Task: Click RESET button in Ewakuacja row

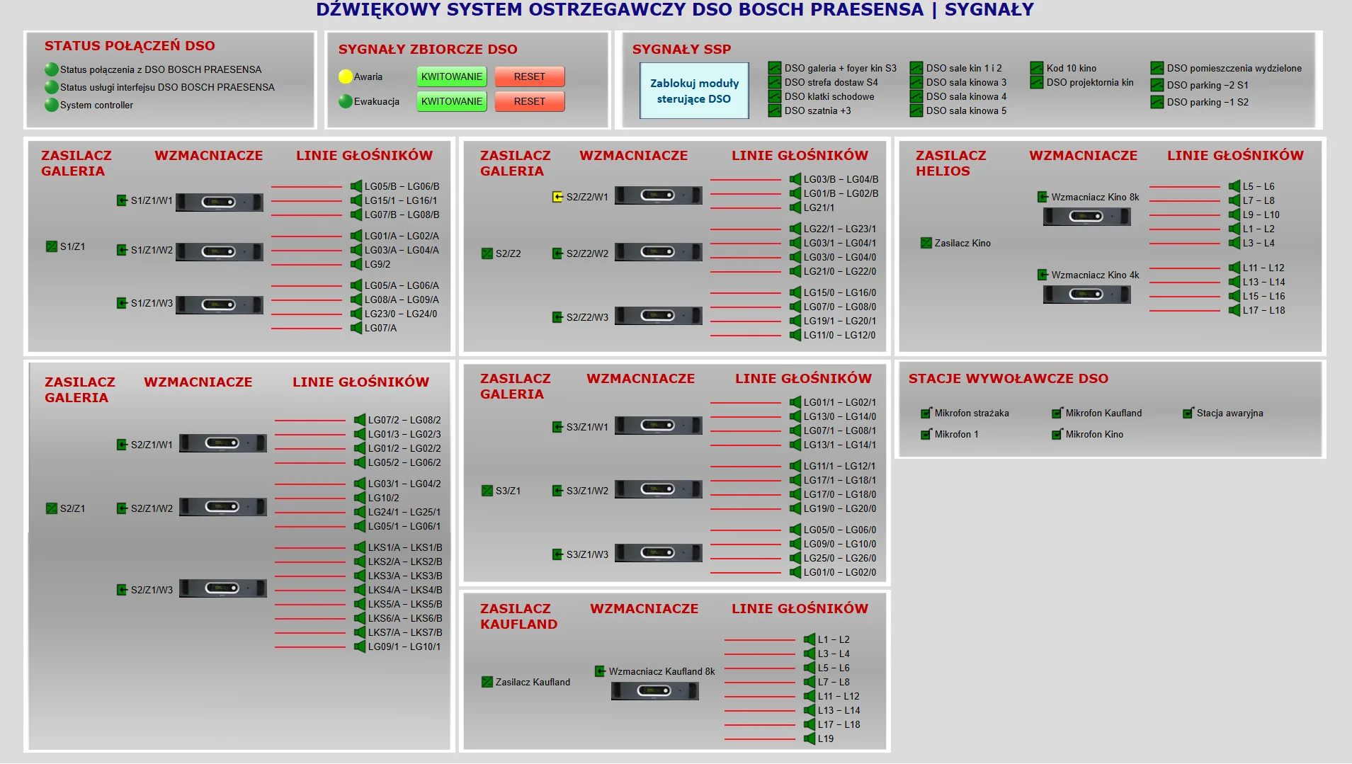Action: coord(530,101)
